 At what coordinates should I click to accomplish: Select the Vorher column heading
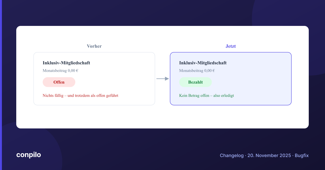click(94, 46)
